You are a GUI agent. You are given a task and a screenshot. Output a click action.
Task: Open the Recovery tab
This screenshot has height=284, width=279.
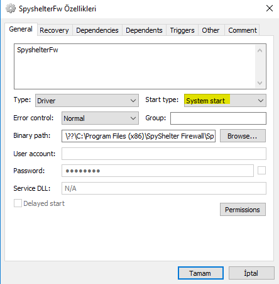(54, 30)
